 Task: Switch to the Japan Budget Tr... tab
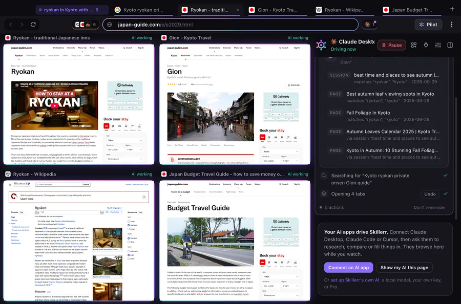pyautogui.click(x=412, y=10)
